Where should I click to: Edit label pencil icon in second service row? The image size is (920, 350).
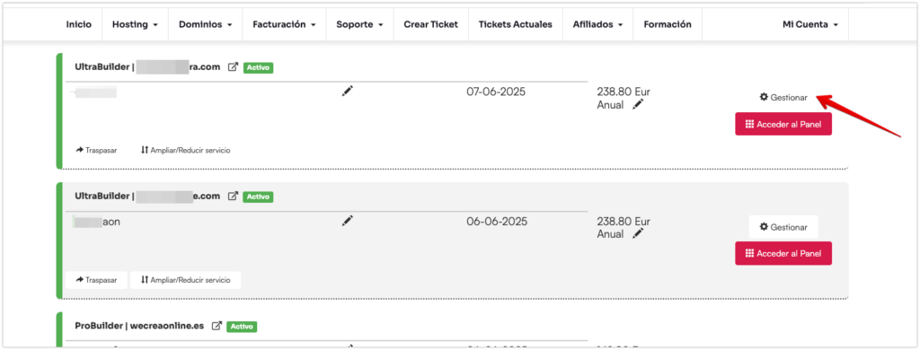pyautogui.click(x=348, y=221)
